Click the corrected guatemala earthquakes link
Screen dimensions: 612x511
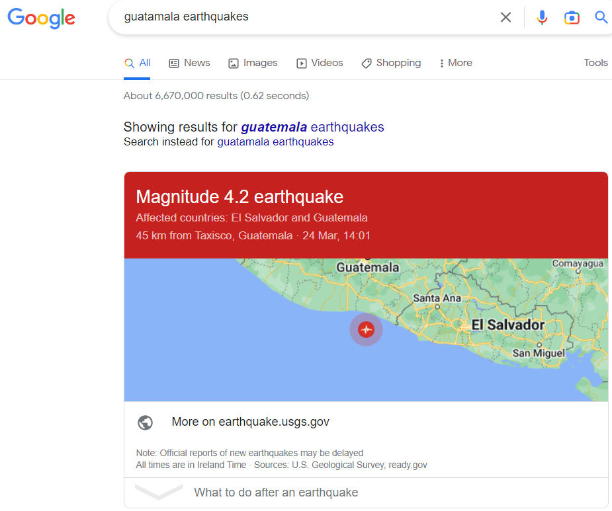[312, 127]
